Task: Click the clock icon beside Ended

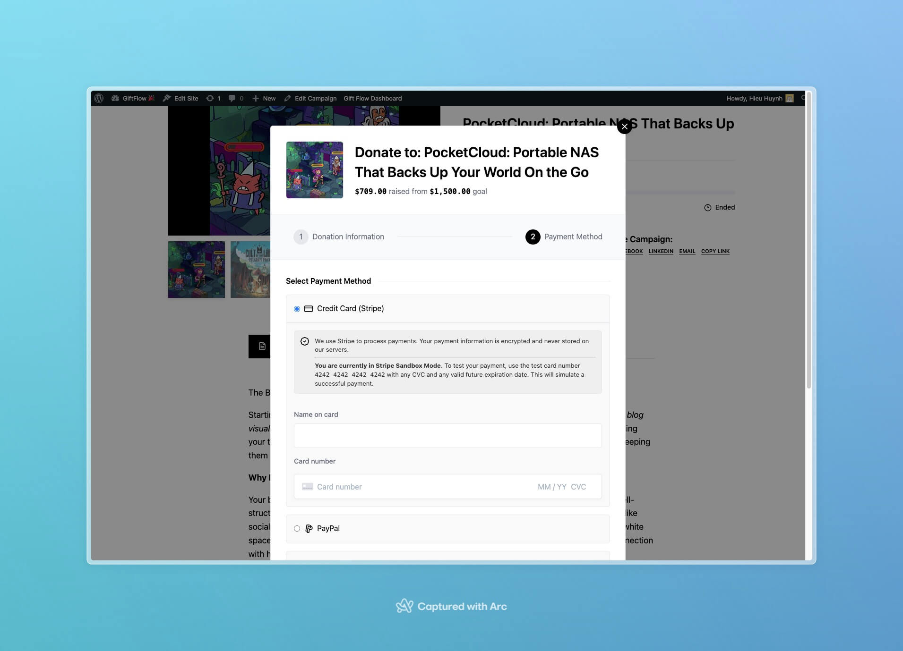Action: (x=707, y=208)
